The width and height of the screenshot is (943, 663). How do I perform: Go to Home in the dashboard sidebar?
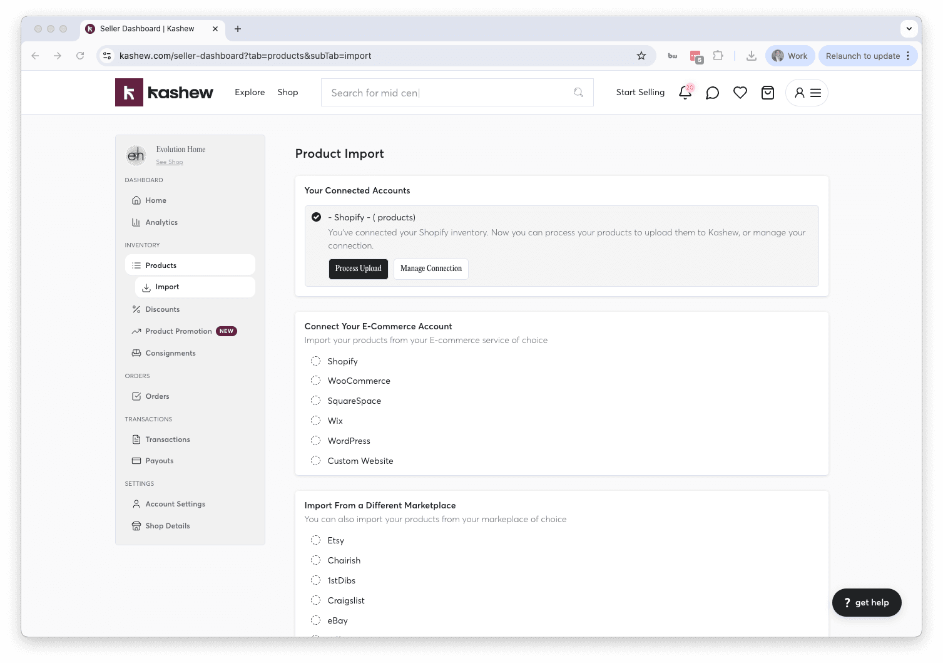pos(156,200)
